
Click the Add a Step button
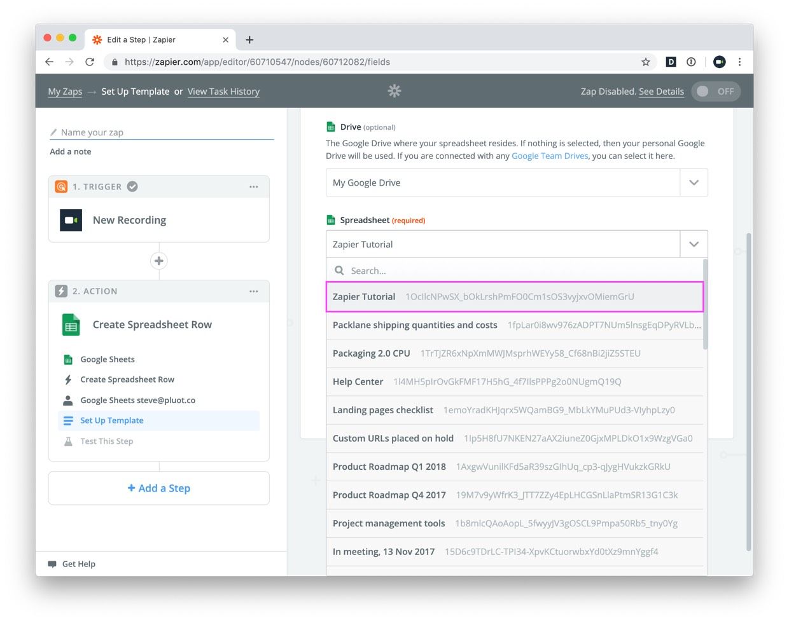(x=159, y=488)
